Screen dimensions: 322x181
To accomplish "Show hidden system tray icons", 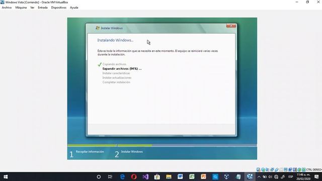I will [259, 176].
